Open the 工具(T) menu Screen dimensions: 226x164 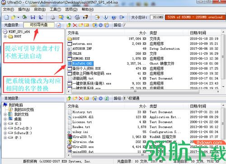click(56, 9)
